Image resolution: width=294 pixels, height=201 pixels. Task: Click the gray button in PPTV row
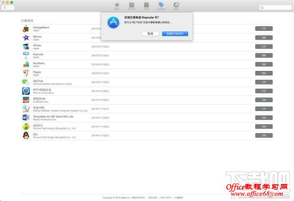tap(264, 91)
